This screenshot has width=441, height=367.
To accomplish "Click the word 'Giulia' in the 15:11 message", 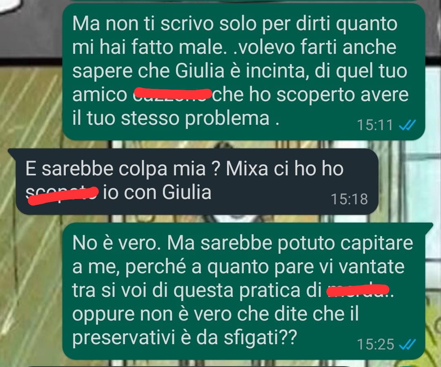I will [200, 71].
